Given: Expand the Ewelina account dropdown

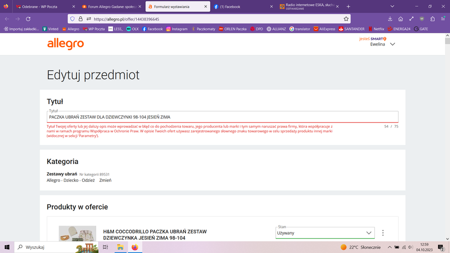Looking at the screenshot, I should point(382,44).
